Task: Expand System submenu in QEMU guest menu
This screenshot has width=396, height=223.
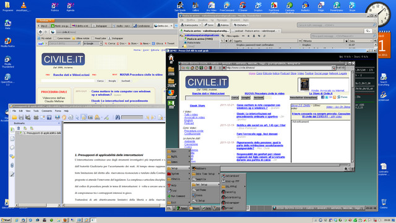Action: (178, 173)
